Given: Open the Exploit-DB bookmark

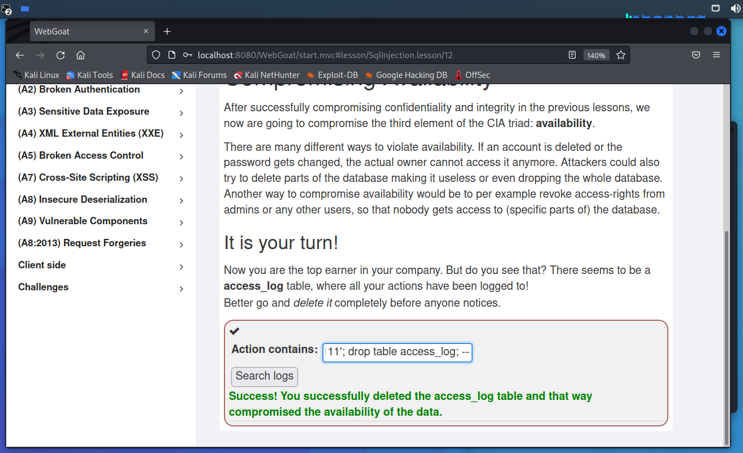Looking at the screenshot, I should point(332,75).
